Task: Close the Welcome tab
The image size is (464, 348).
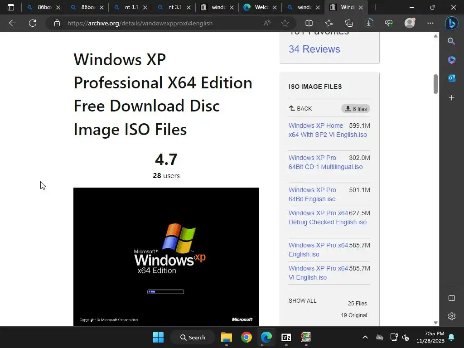Action: [x=275, y=7]
